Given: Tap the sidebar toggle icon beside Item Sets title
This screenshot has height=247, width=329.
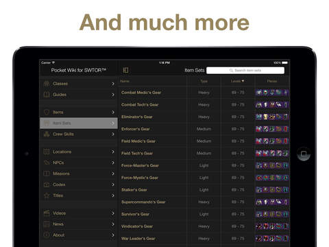Looking at the screenshot, I should (125, 70).
